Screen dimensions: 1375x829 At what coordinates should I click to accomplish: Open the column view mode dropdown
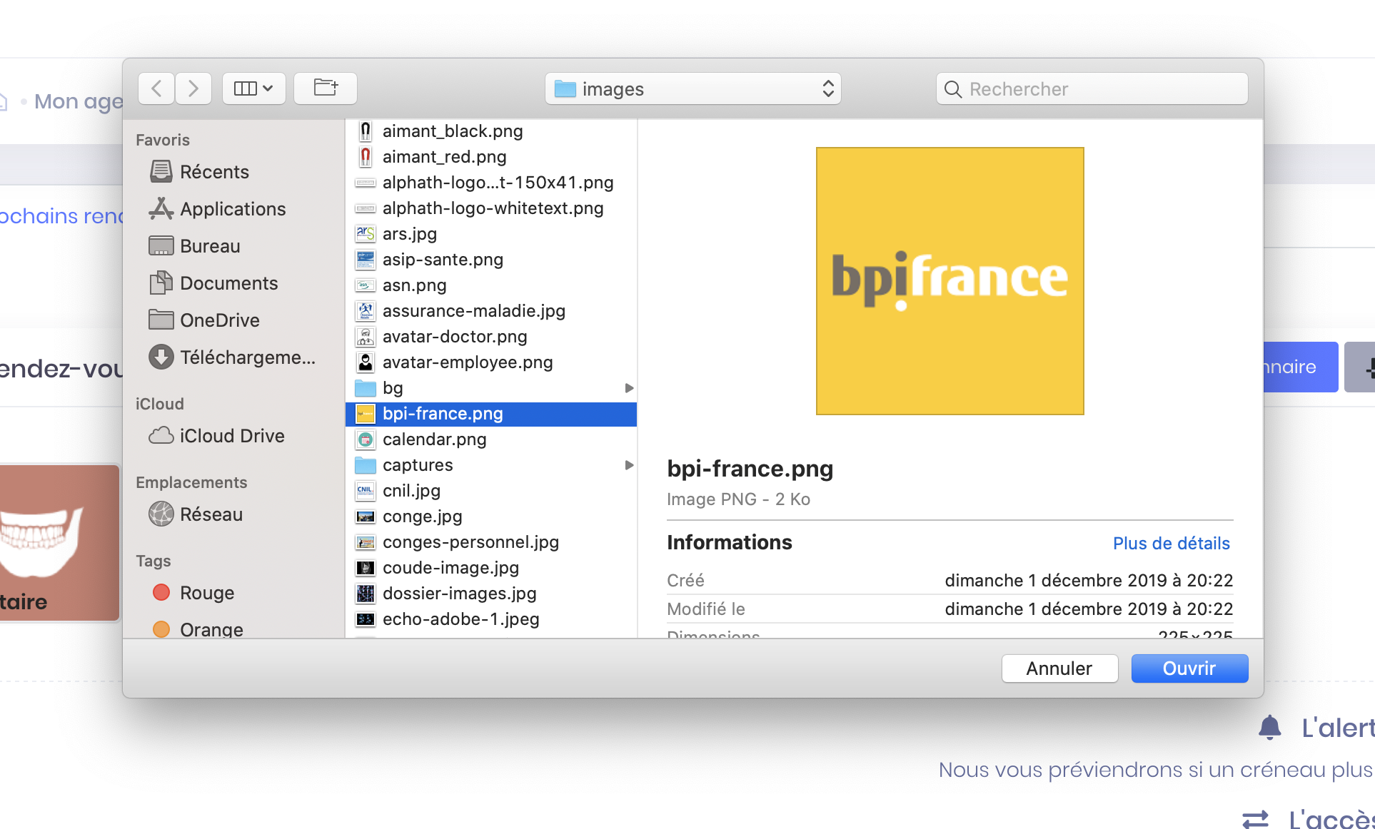point(253,88)
